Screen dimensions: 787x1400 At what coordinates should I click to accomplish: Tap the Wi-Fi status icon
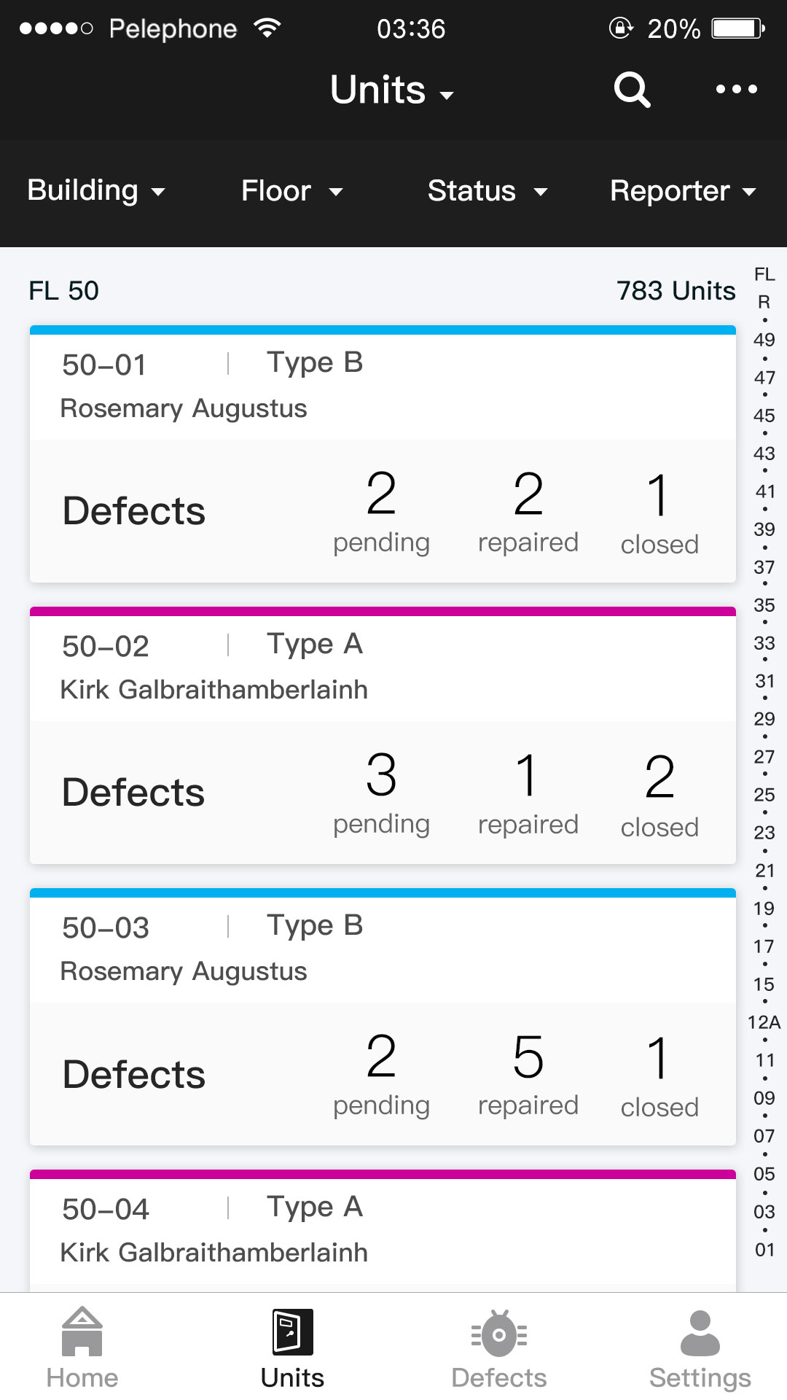(267, 28)
